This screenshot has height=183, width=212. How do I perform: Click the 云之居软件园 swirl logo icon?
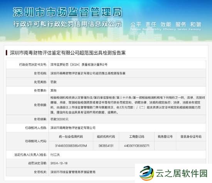(147, 173)
